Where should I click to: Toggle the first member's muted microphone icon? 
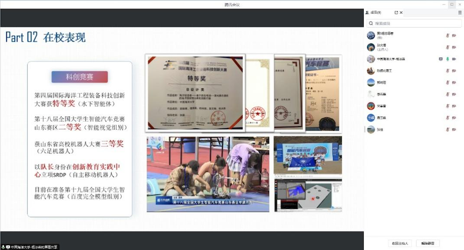pyautogui.click(x=447, y=35)
